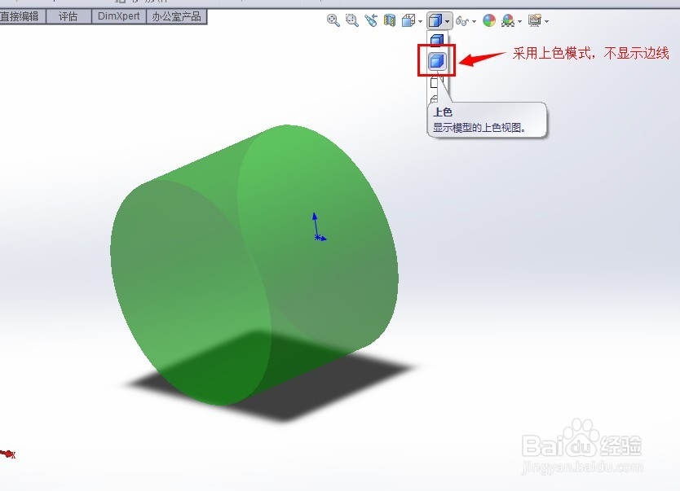
Task: Choose the Shaded (上色) display style
Action: [x=437, y=60]
